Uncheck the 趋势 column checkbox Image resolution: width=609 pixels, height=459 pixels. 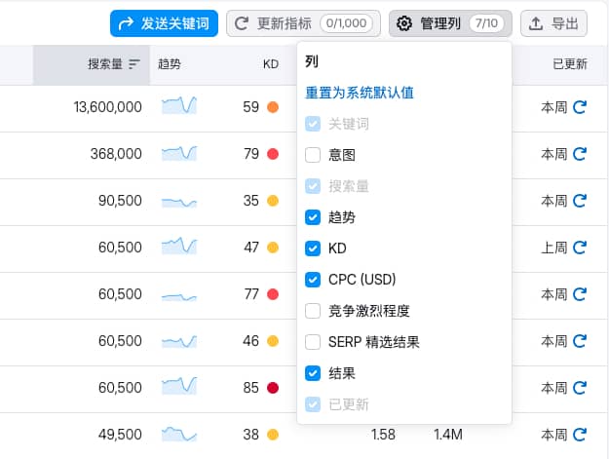[313, 217]
